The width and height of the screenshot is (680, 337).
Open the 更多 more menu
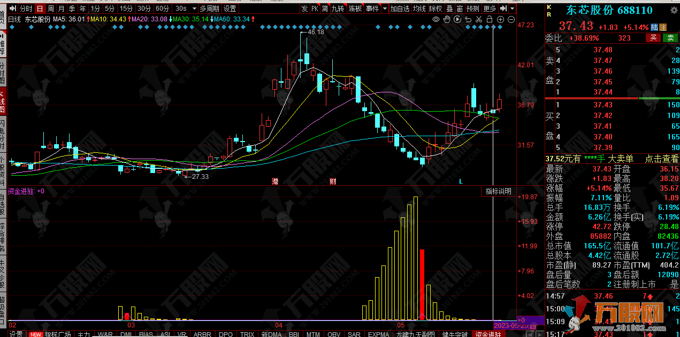[x=490, y=9]
